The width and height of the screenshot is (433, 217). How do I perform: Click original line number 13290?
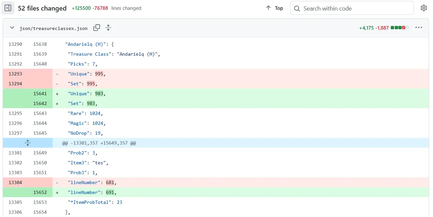tap(15, 44)
